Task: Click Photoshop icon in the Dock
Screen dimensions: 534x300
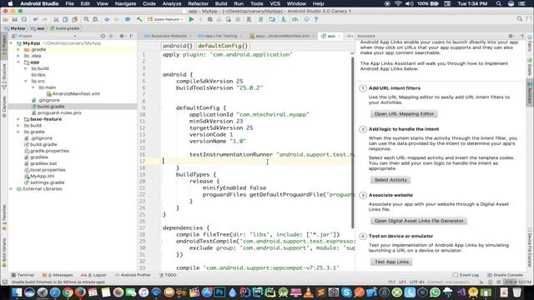Action: pos(219,292)
